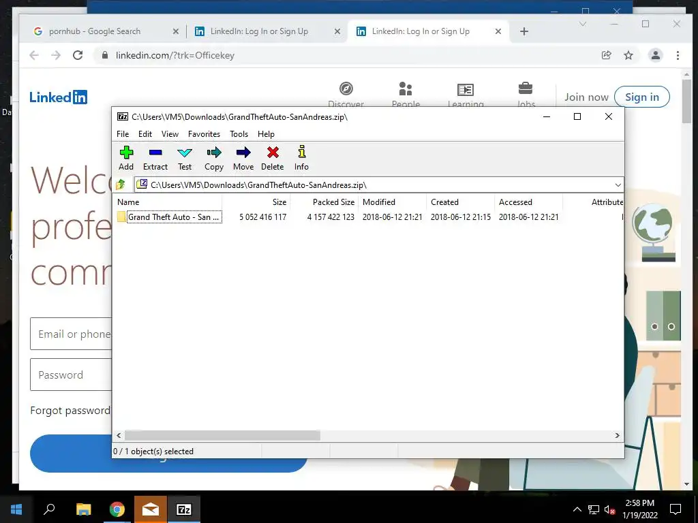Click the size value 5 052 416 117

(262, 217)
